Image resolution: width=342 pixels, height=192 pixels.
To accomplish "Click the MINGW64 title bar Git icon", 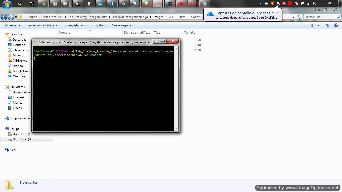I will [x=35, y=42].
